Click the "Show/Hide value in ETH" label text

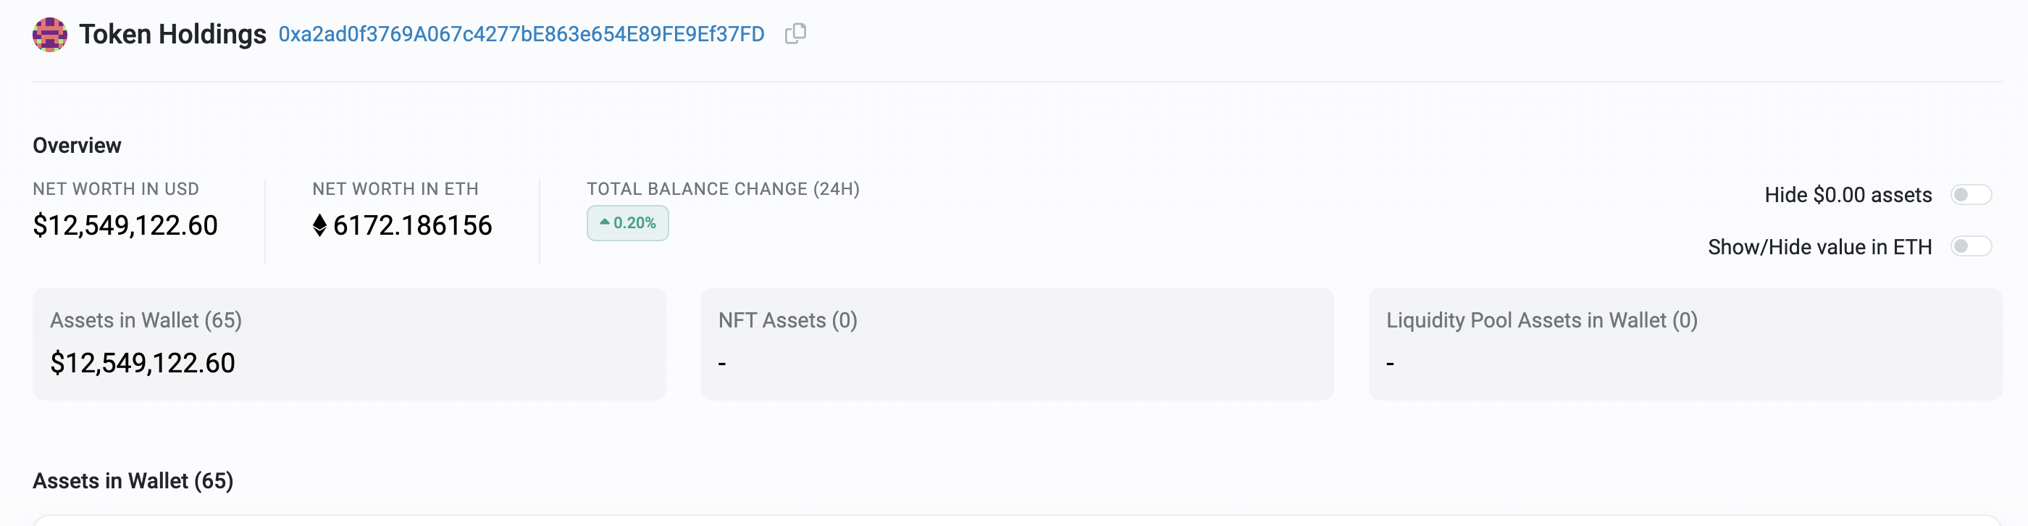pyautogui.click(x=1819, y=247)
